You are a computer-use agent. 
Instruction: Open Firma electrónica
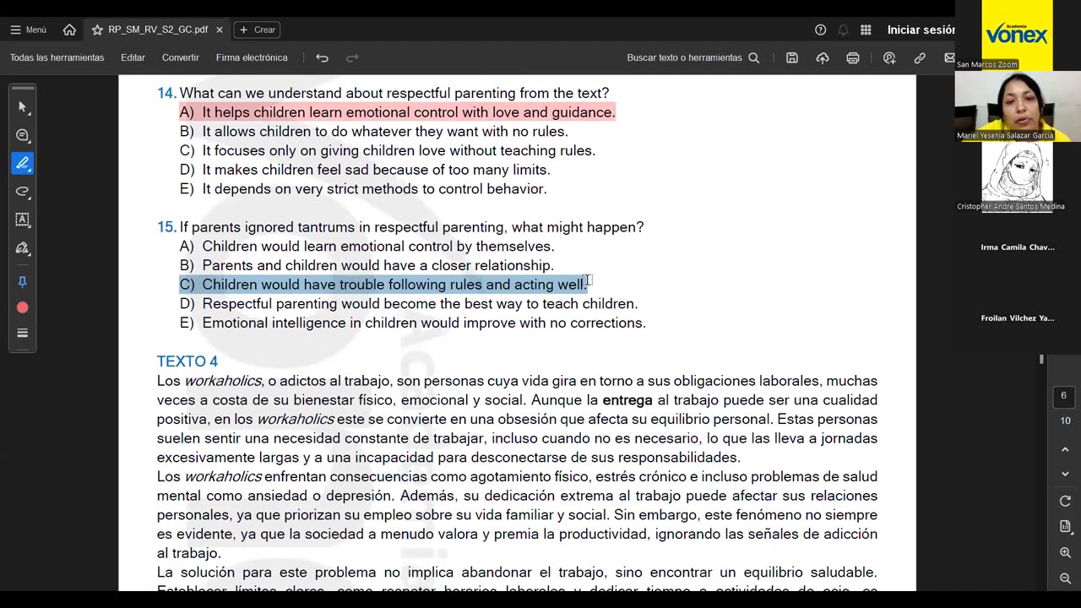(x=252, y=57)
